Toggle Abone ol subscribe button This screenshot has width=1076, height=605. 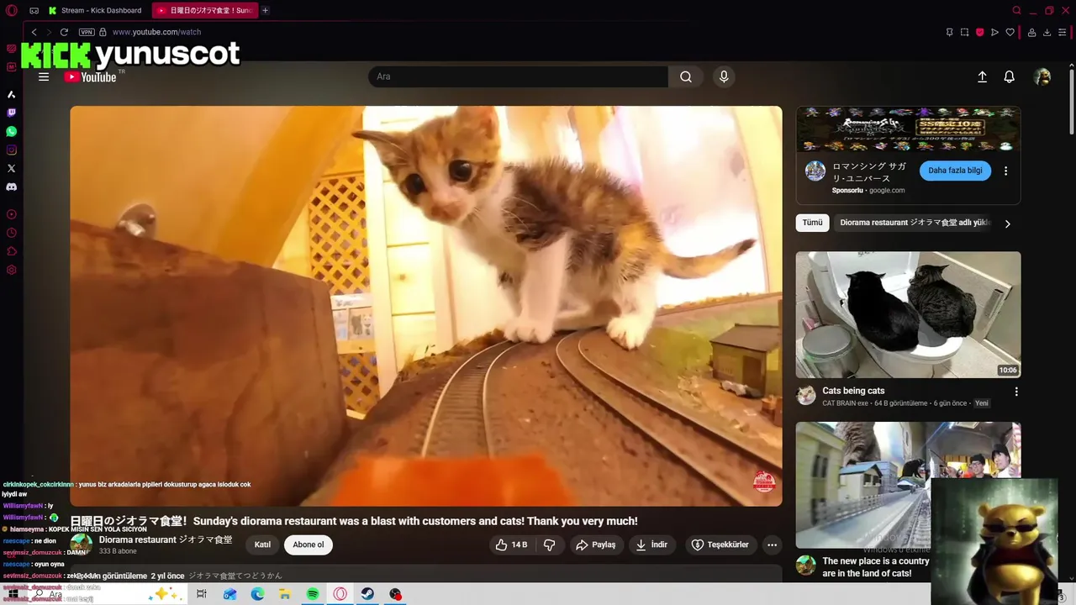coord(309,544)
